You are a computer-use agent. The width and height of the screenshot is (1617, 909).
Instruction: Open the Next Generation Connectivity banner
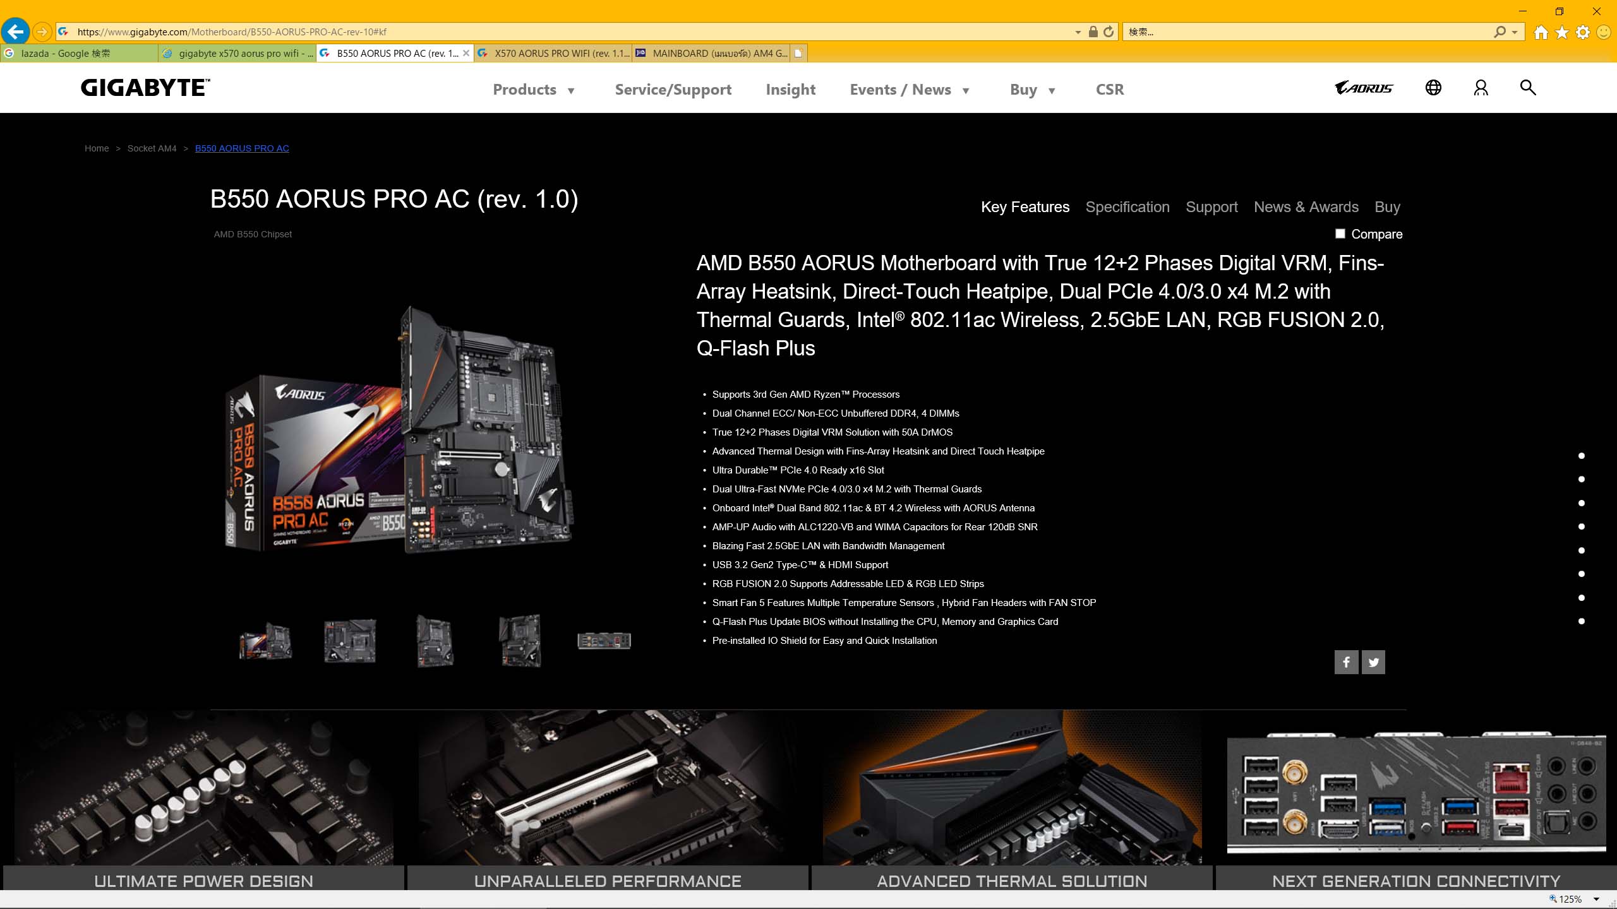point(1416,800)
